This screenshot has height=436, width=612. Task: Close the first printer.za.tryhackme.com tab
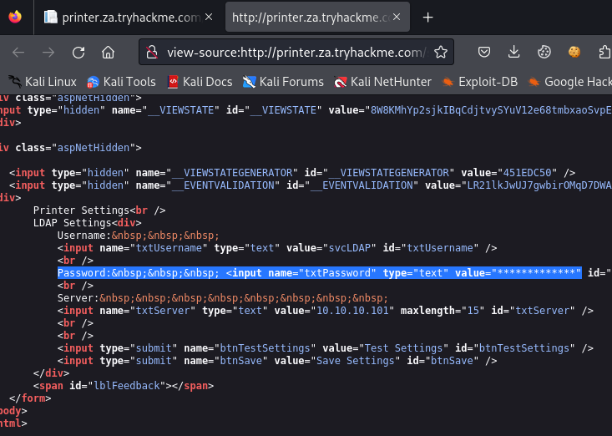(x=210, y=18)
